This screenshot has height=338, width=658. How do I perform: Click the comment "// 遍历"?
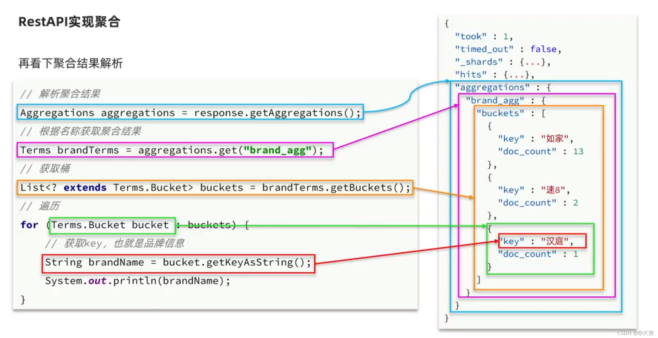[x=40, y=206]
